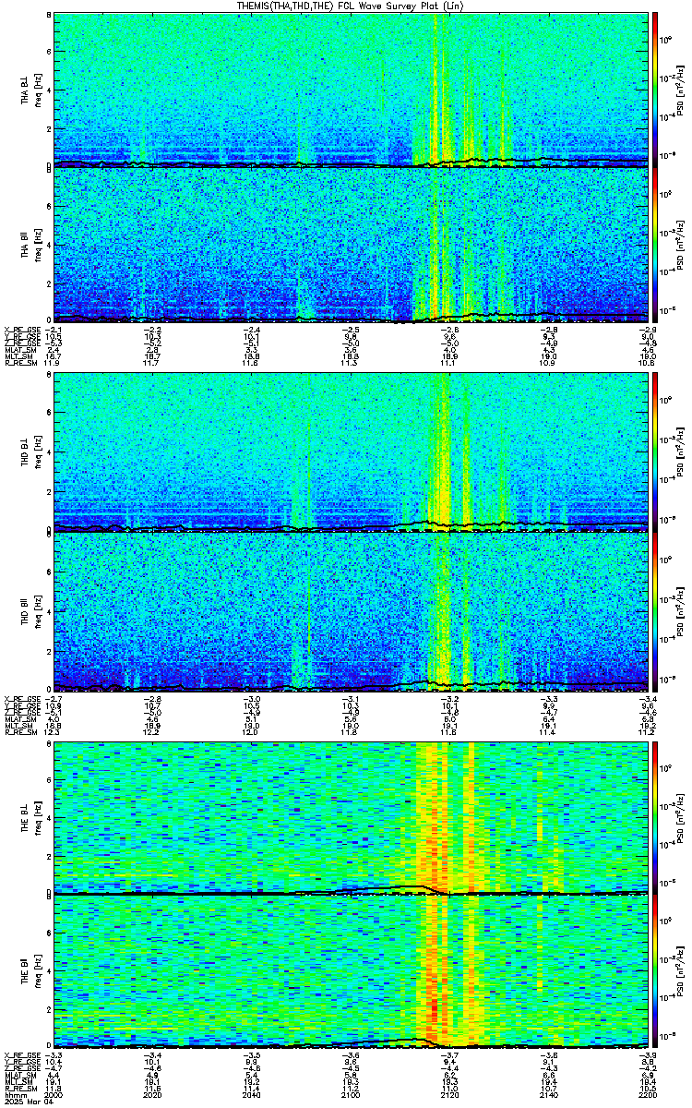Click the PSD color bar beside THA BII panel
Image resolution: width=692 pixels, height=1108 pixels.
coord(655,245)
